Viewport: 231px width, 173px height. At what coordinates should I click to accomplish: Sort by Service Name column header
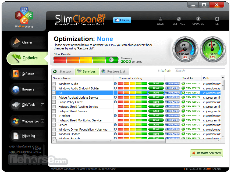[x=83, y=78]
